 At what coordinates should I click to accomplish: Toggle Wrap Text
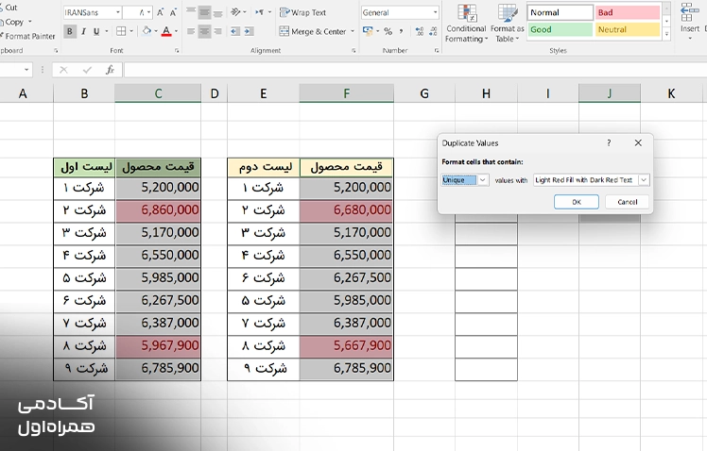point(303,12)
